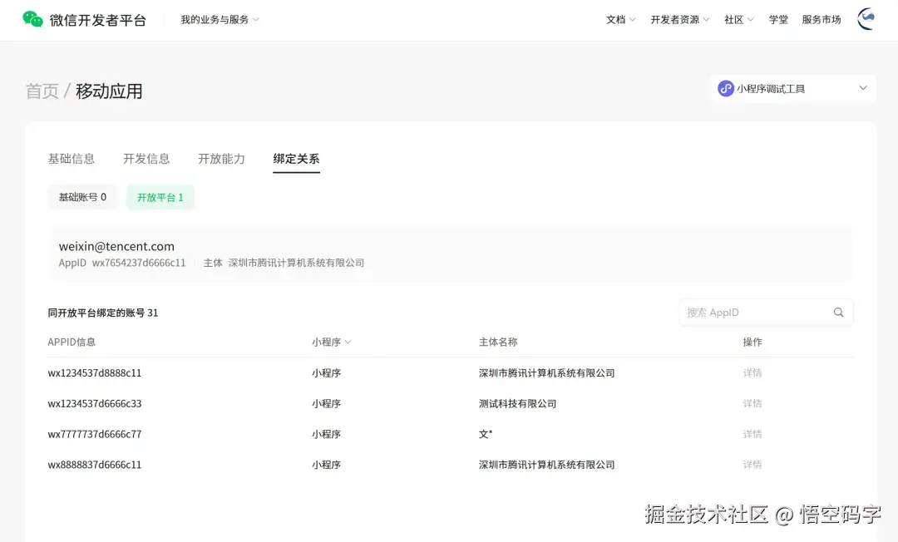The height and width of the screenshot is (542, 898).
Task: Open the user avatar menu
Action: (866, 19)
